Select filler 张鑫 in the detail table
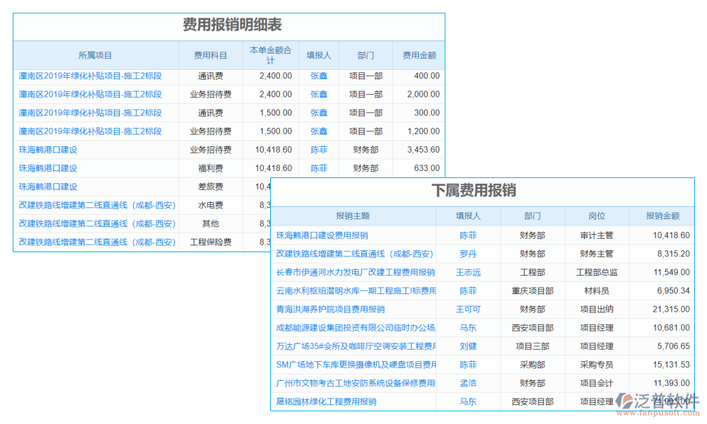This screenshot has height=424, width=707. pyautogui.click(x=318, y=76)
